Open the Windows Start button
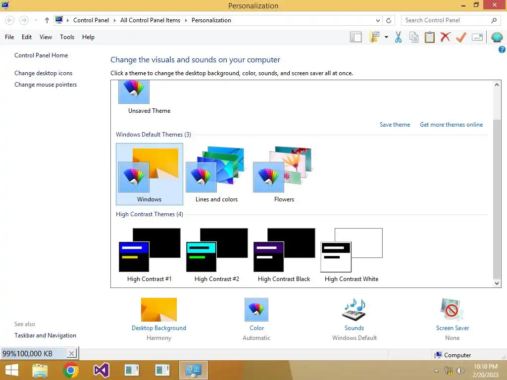Screen dimensions: 507x380 (12, 370)
